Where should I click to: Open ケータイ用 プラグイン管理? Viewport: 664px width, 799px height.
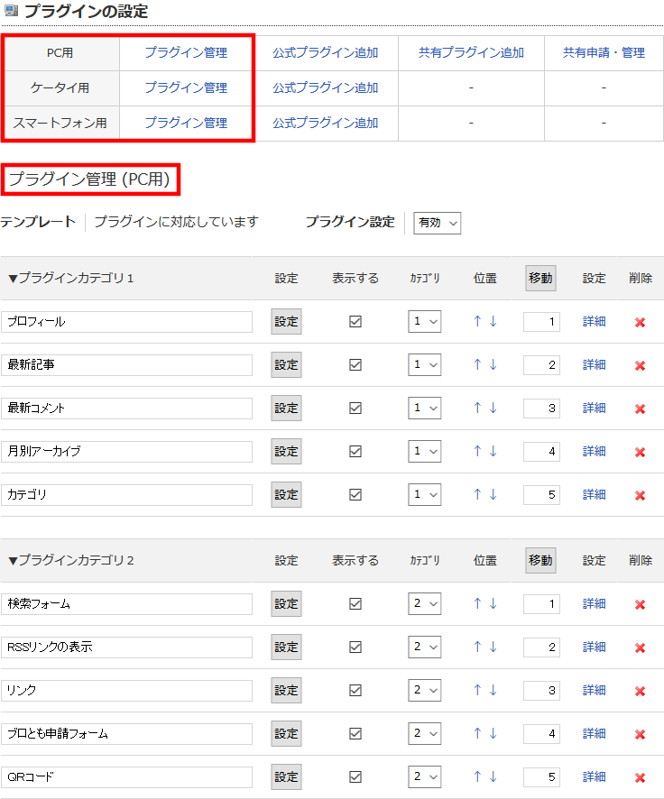tap(186, 87)
